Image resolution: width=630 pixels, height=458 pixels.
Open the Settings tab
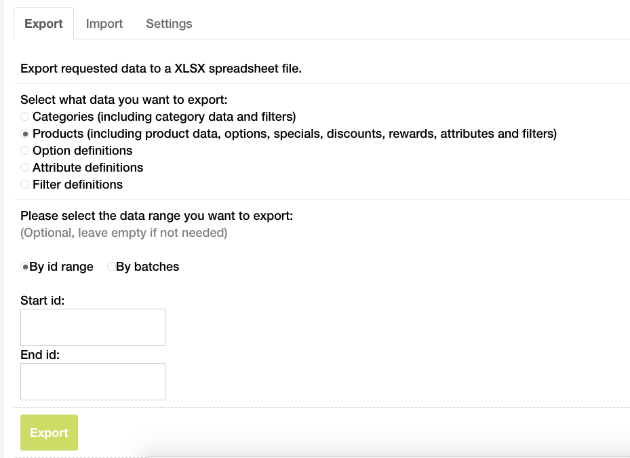[x=169, y=24]
